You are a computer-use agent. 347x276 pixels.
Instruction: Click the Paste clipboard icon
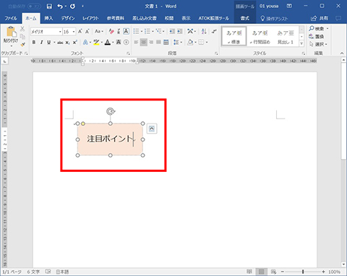click(x=11, y=32)
